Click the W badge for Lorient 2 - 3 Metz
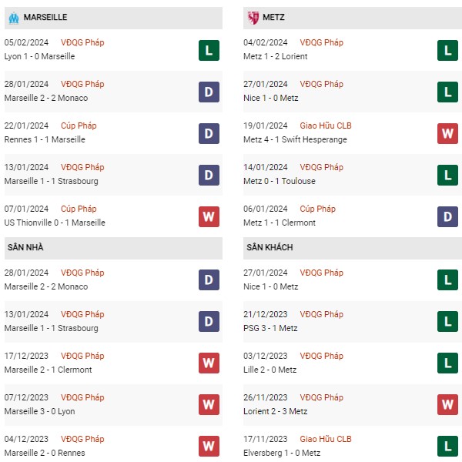 pos(447,404)
